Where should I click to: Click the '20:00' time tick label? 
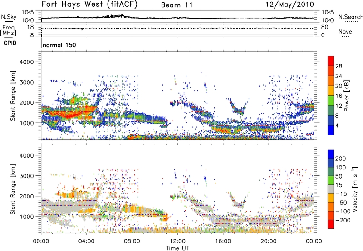(268, 241)
